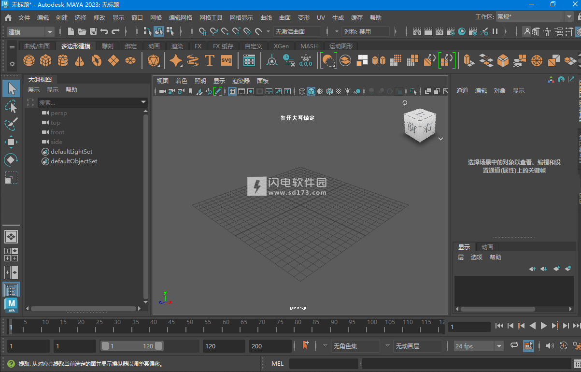Toggle playback looping mode
Image resolution: width=581 pixels, height=372 pixels.
pos(514,345)
